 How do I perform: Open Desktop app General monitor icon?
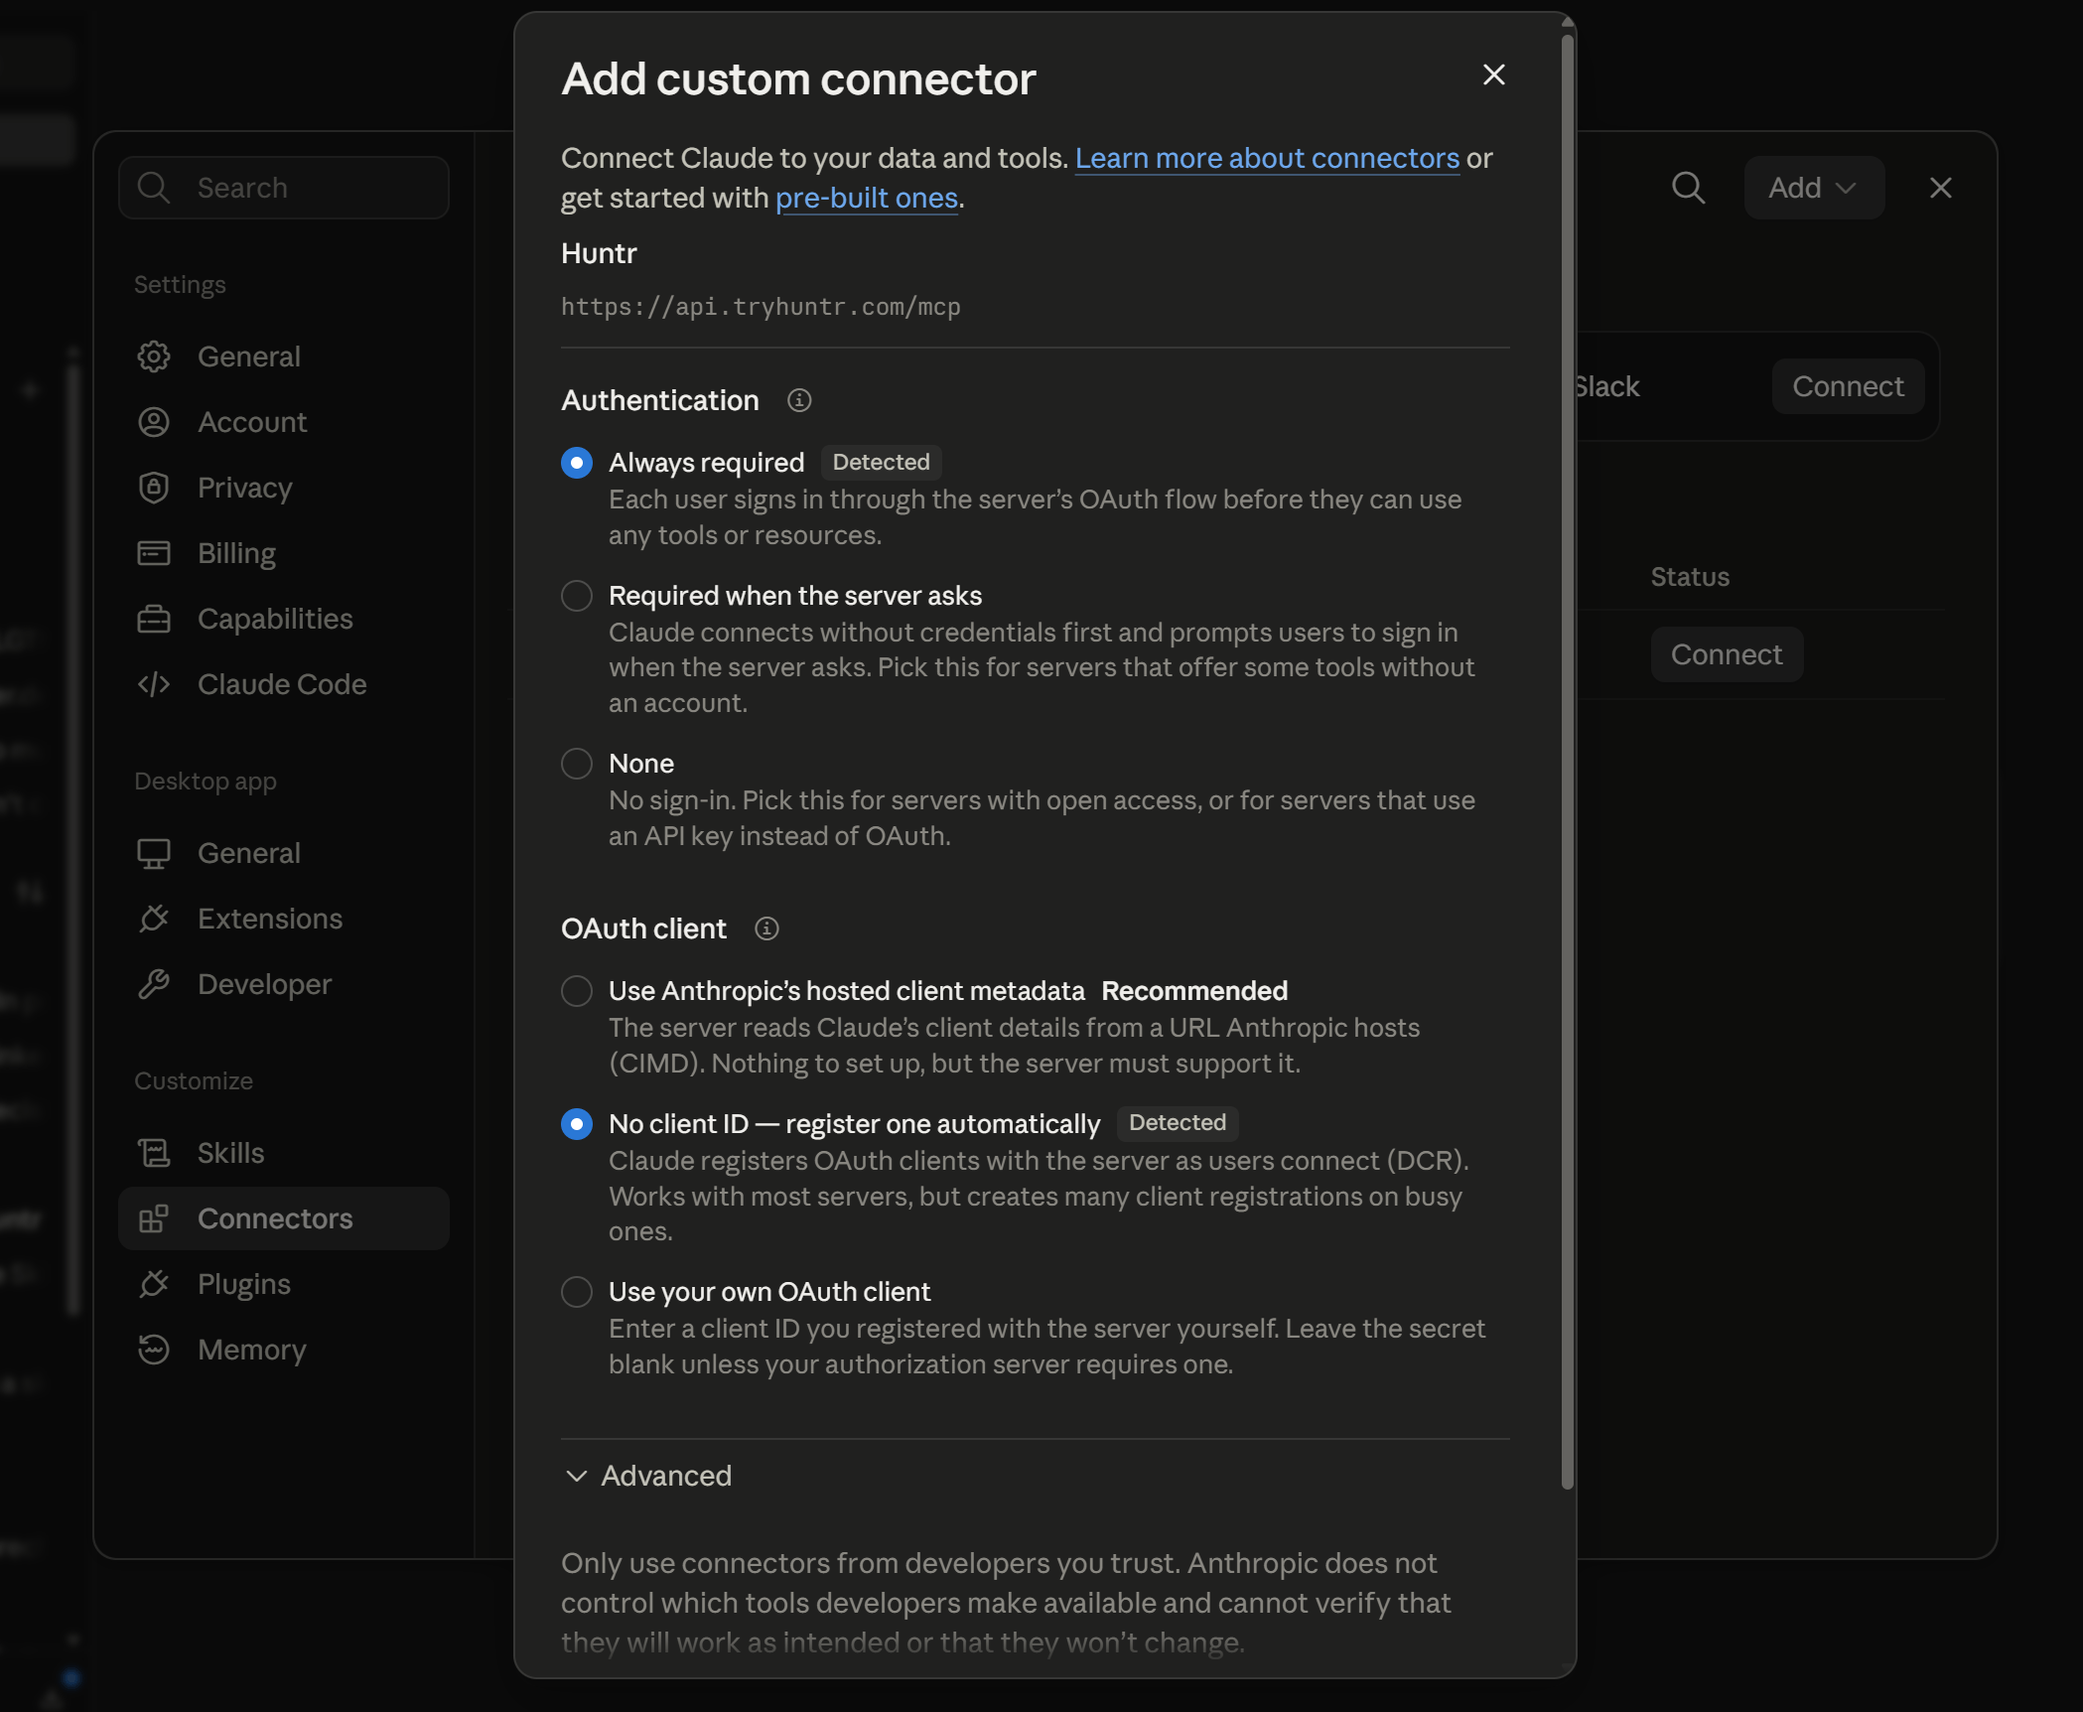pyautogui.click(x=154, y=853)
